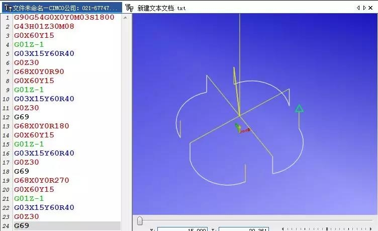Switch to the 文件未命名 CIMCO tab
378x231 pixels.
(x=62, y=8)
